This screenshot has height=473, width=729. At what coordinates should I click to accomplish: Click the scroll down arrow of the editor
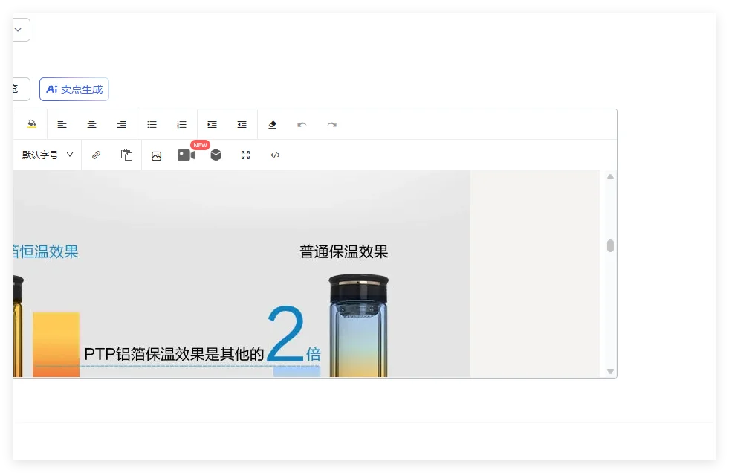(x=610, y=371)
